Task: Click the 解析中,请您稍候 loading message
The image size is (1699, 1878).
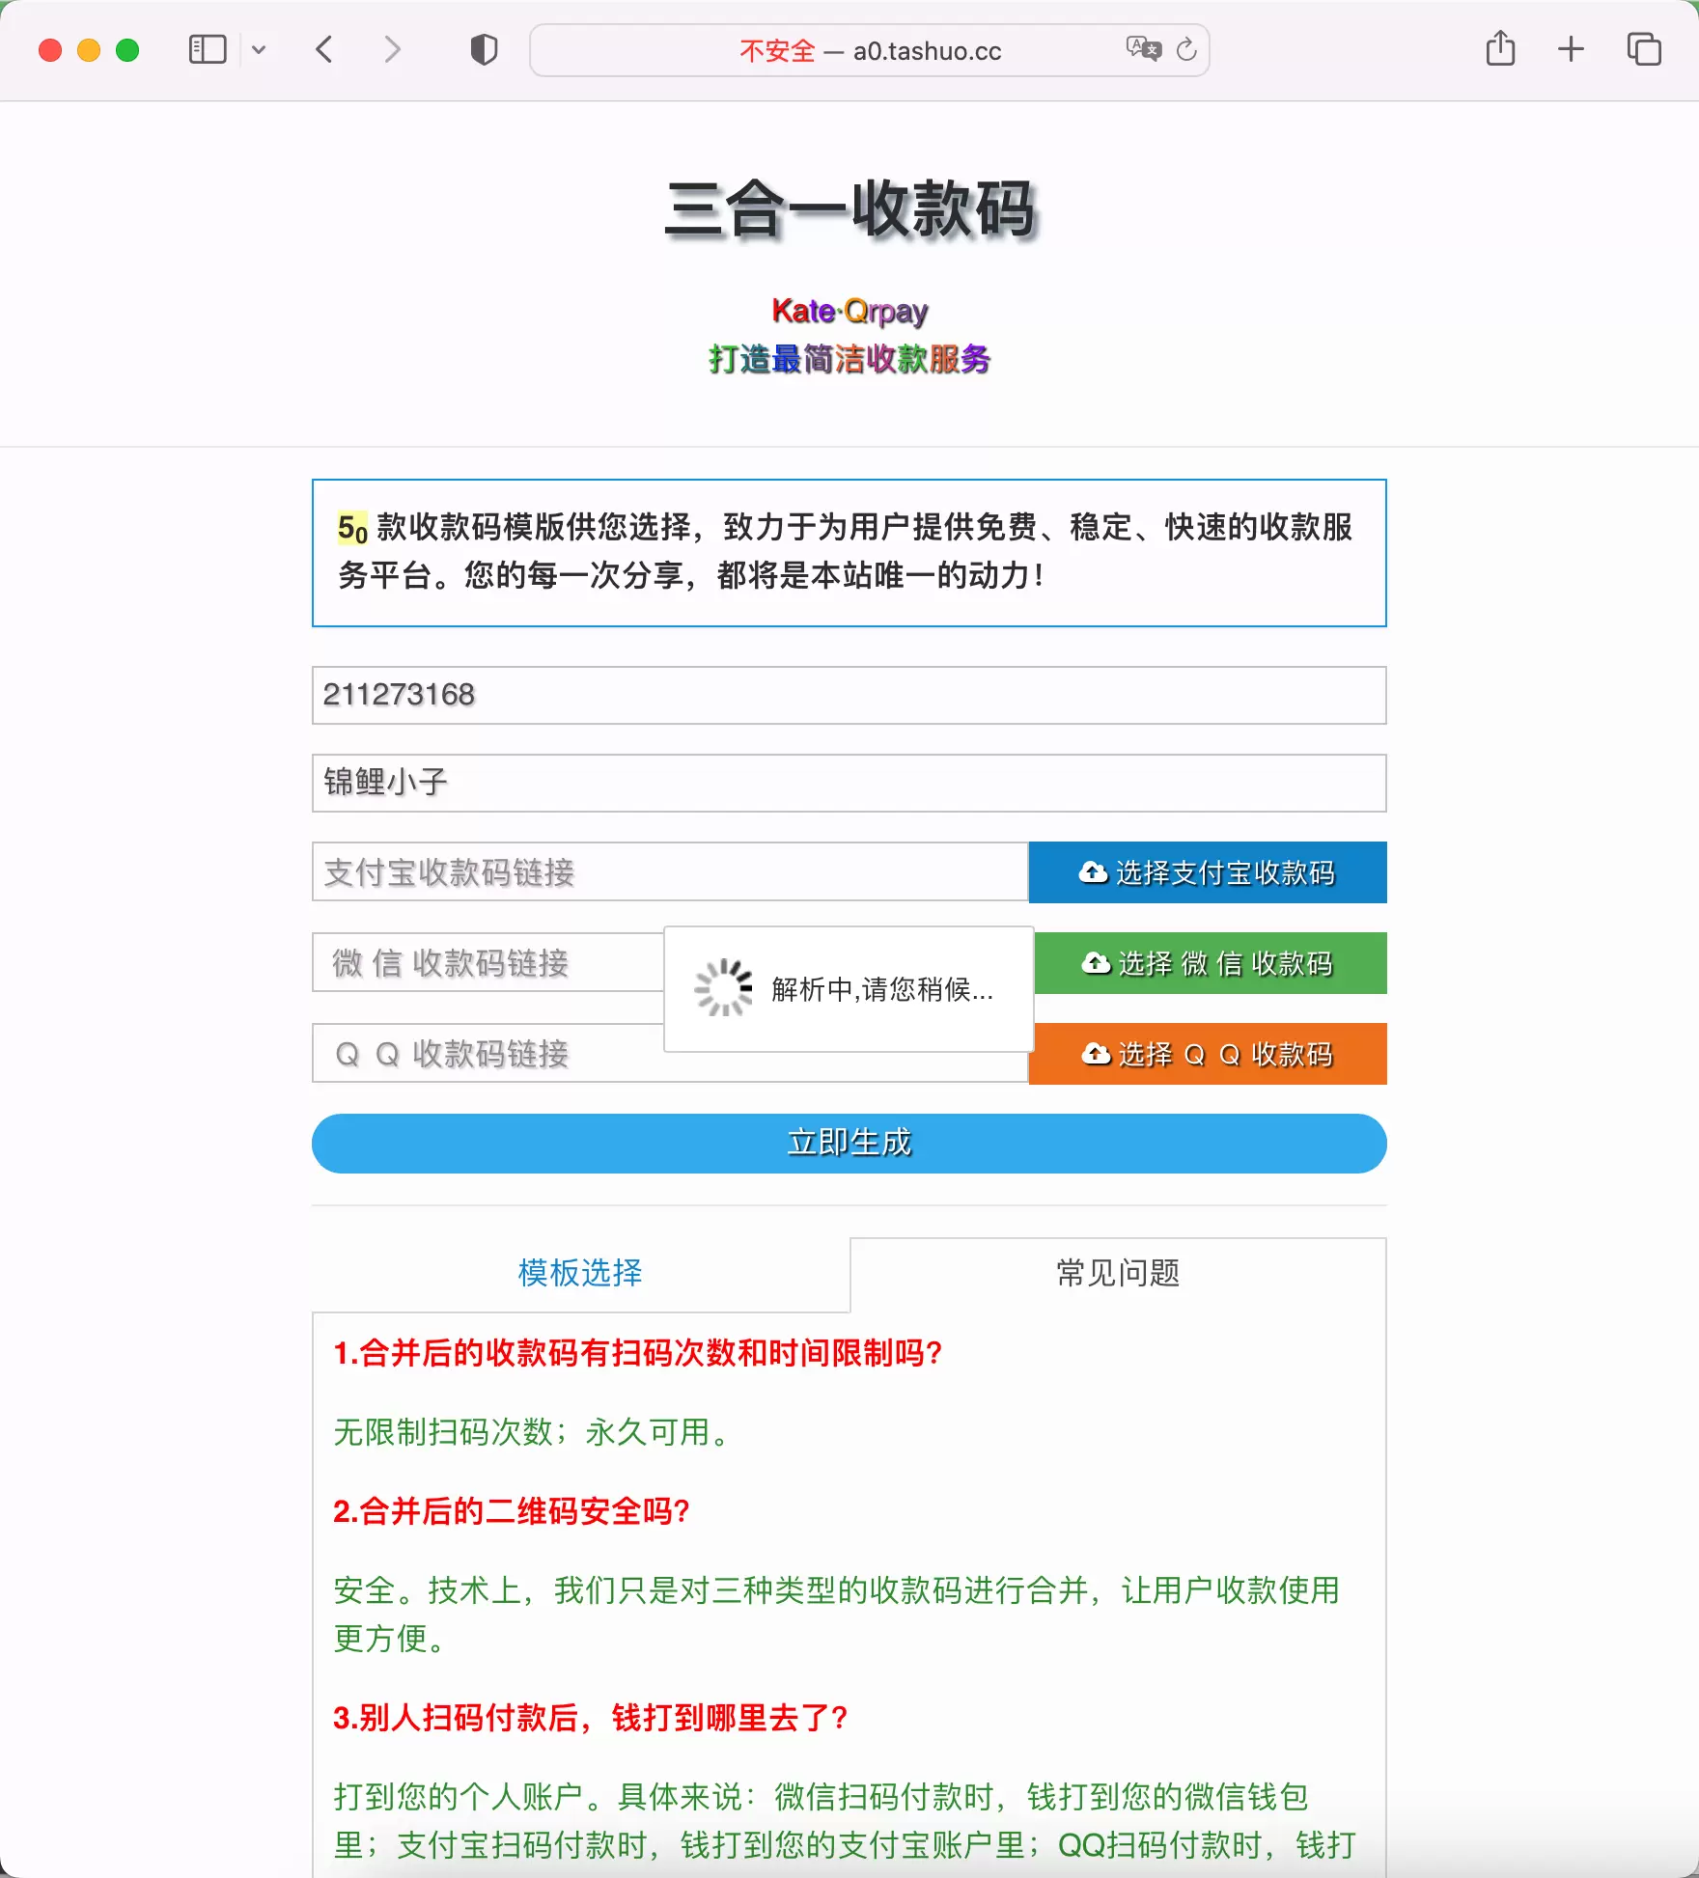Action: (882, 989)
